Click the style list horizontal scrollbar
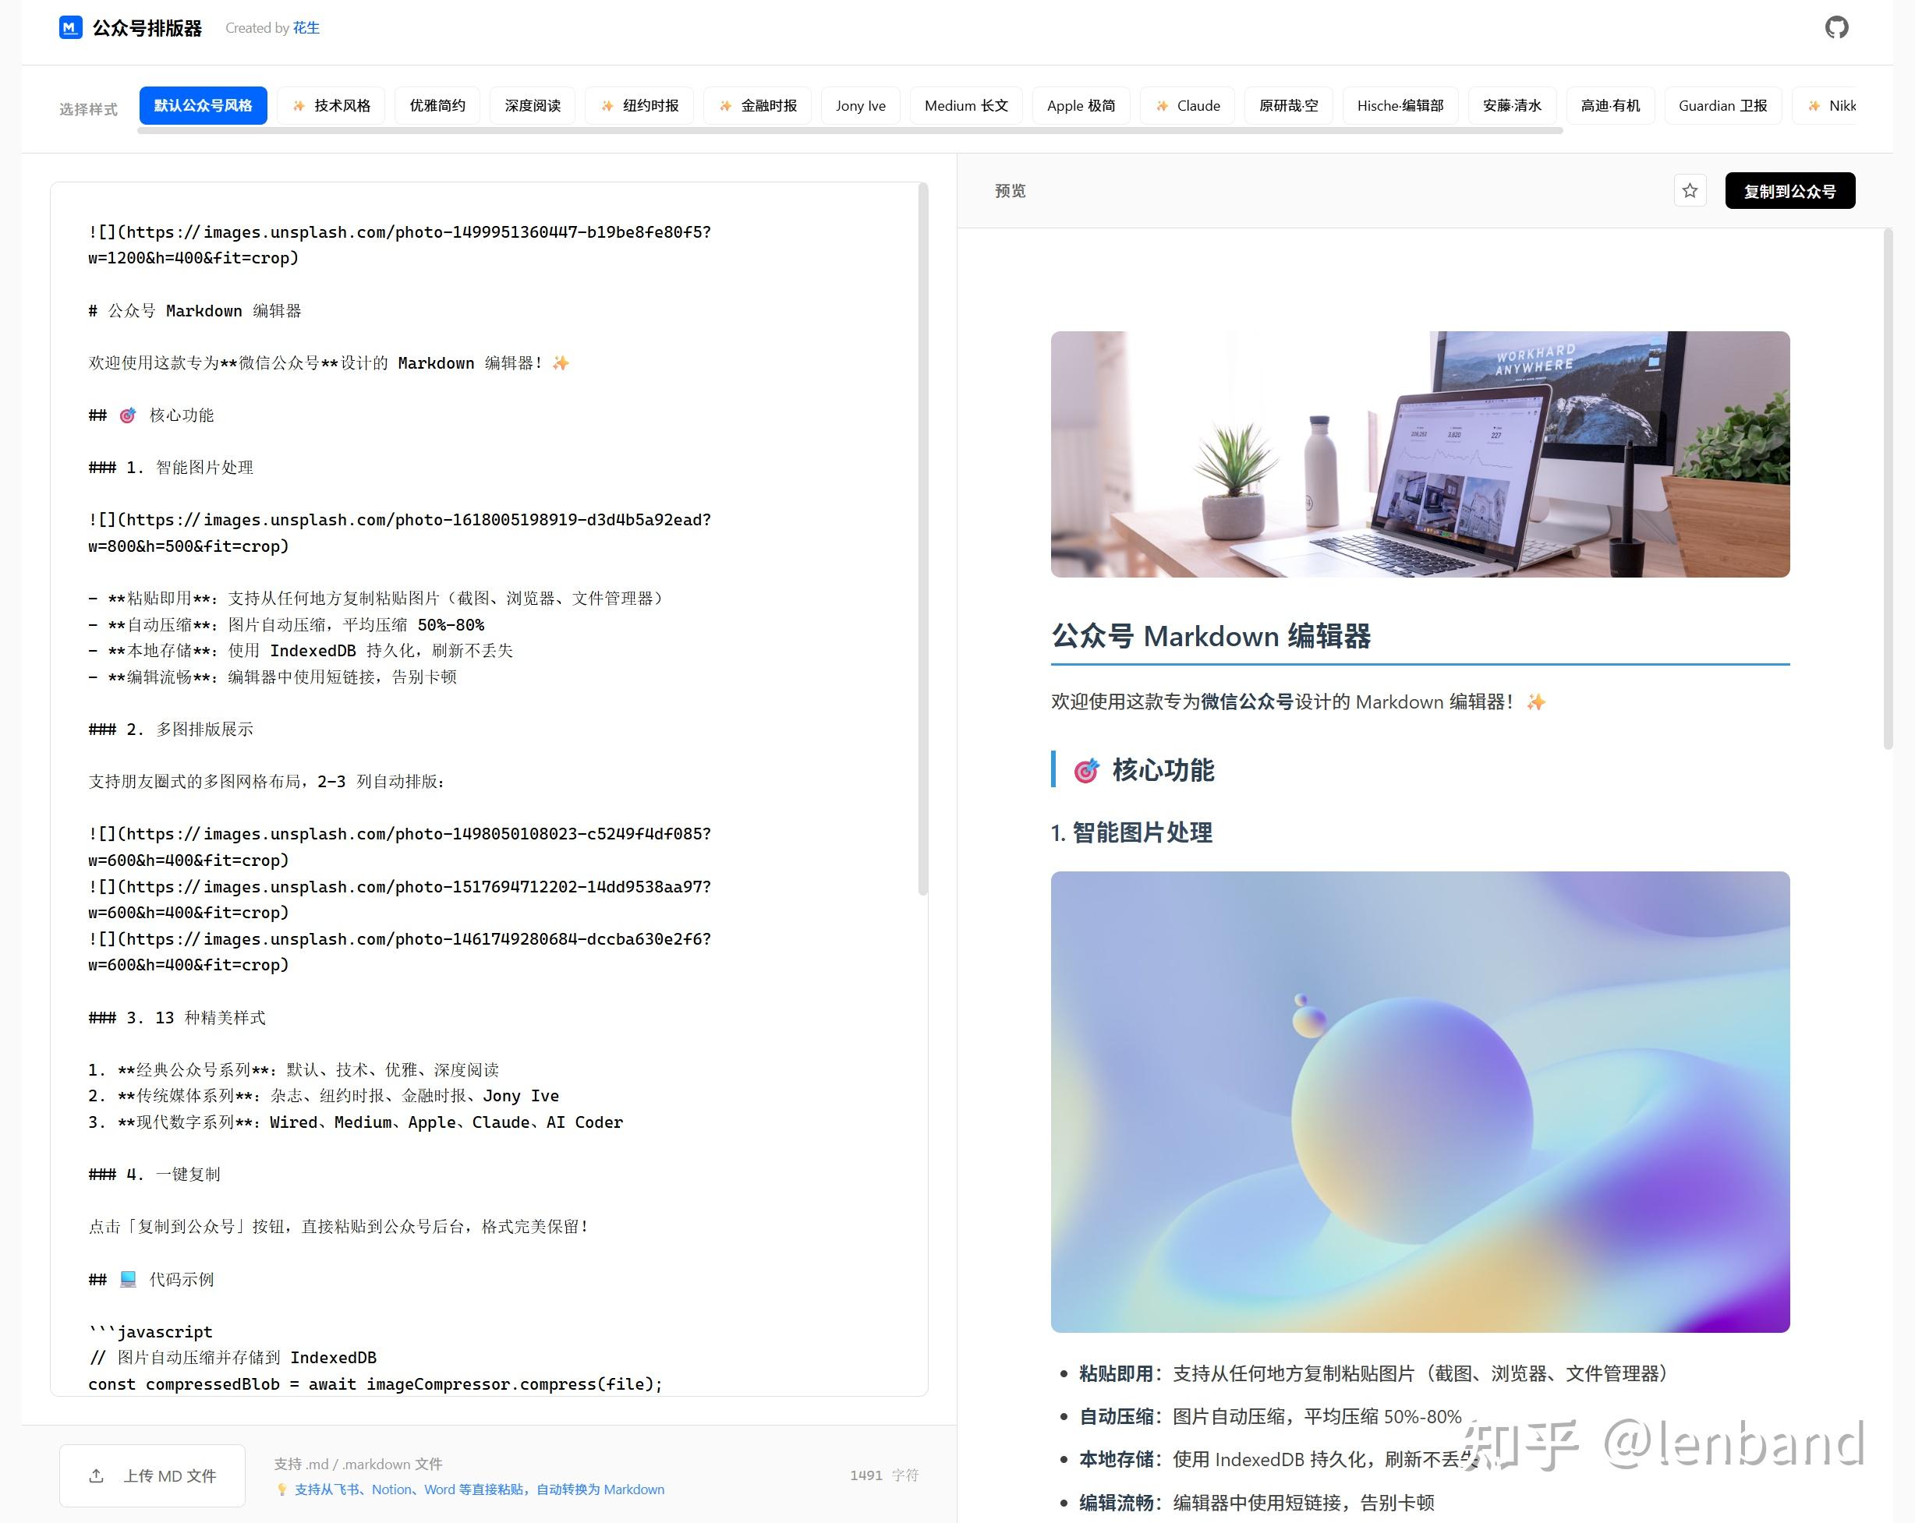The width and height of the screenshot is (1915, 1523). (849, 130)
